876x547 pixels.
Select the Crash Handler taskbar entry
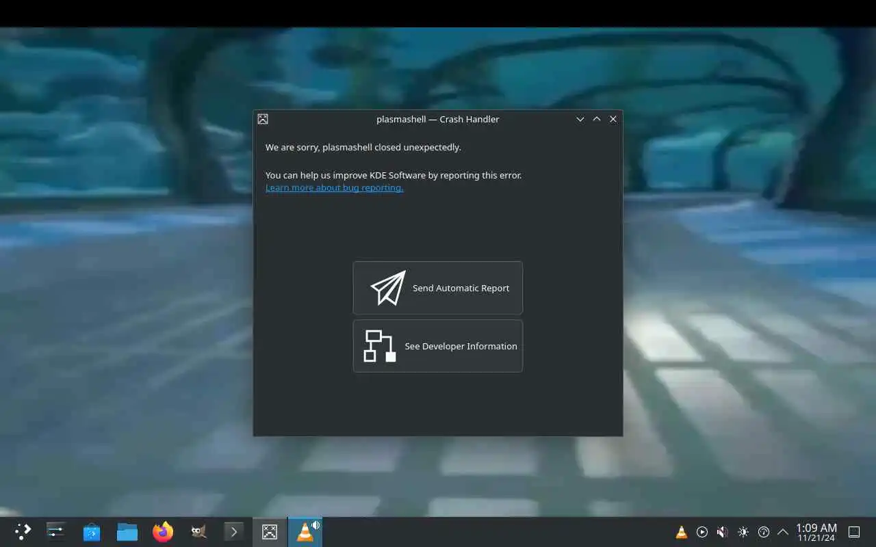[270, 531]
